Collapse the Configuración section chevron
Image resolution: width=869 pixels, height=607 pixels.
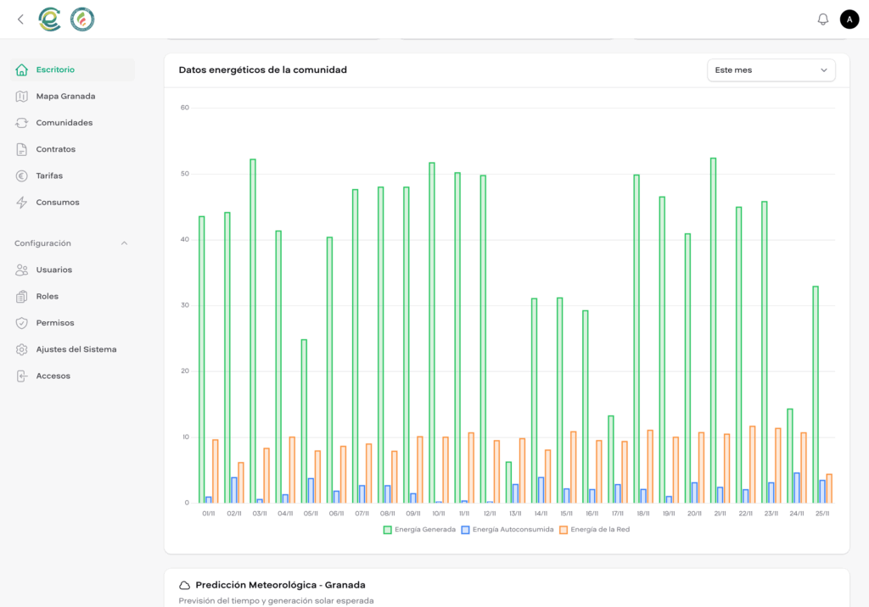coord(124,243)
